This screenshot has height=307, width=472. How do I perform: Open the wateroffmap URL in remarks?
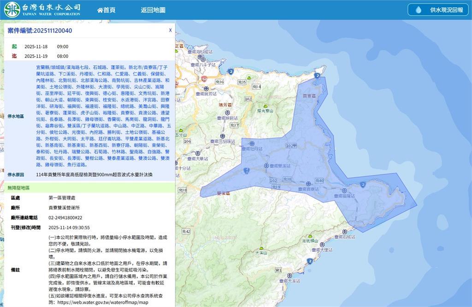103,303
